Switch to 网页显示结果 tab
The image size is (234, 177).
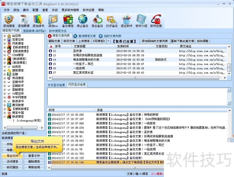77,85
